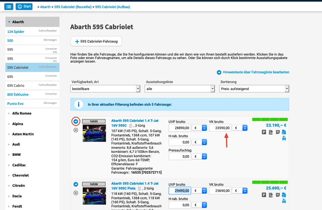Click the blue car icon below 23.190 € price
322x210 pixels.
tap(284, 138)
